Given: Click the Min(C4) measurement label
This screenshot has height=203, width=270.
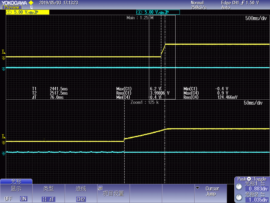Looking at the screenshot, I should coord(123,97).
